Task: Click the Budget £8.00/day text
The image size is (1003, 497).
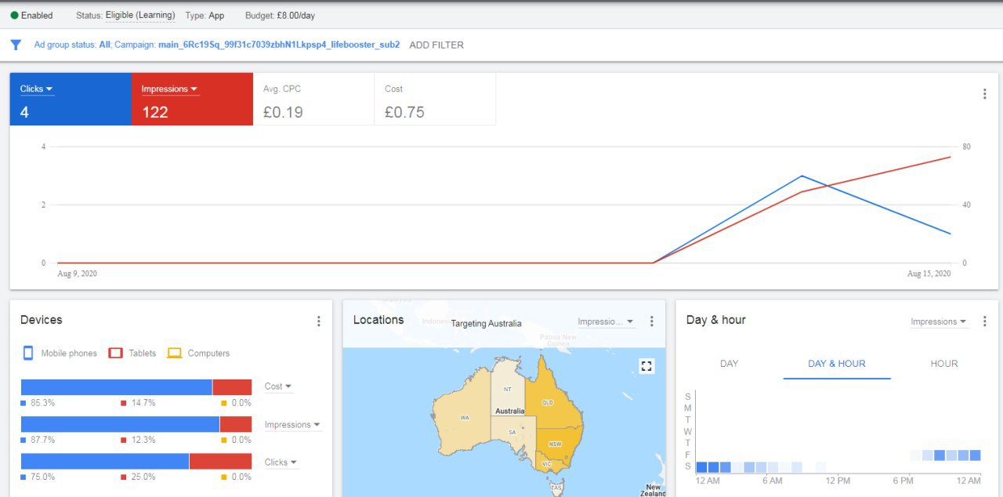Action: click(x=280, y=15)
